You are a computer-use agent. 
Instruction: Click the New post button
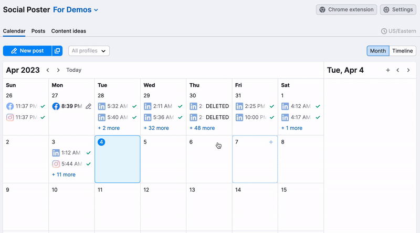[x=27, y=51]
